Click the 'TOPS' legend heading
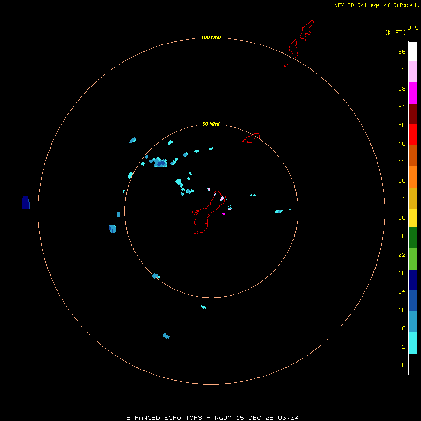Image resolution: width=421 pixels, height=421 pixels. tap(411, 28)
